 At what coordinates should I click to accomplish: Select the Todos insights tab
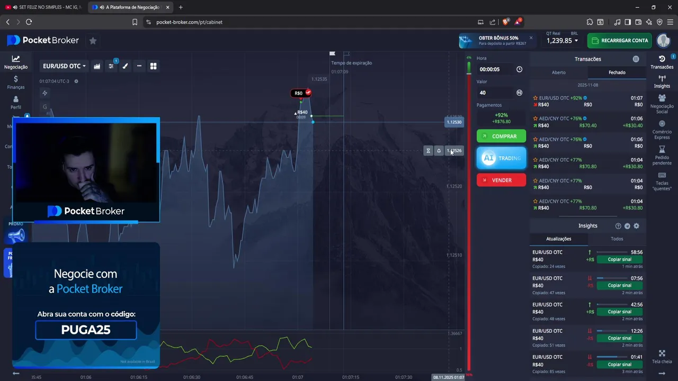coord(617,239)
